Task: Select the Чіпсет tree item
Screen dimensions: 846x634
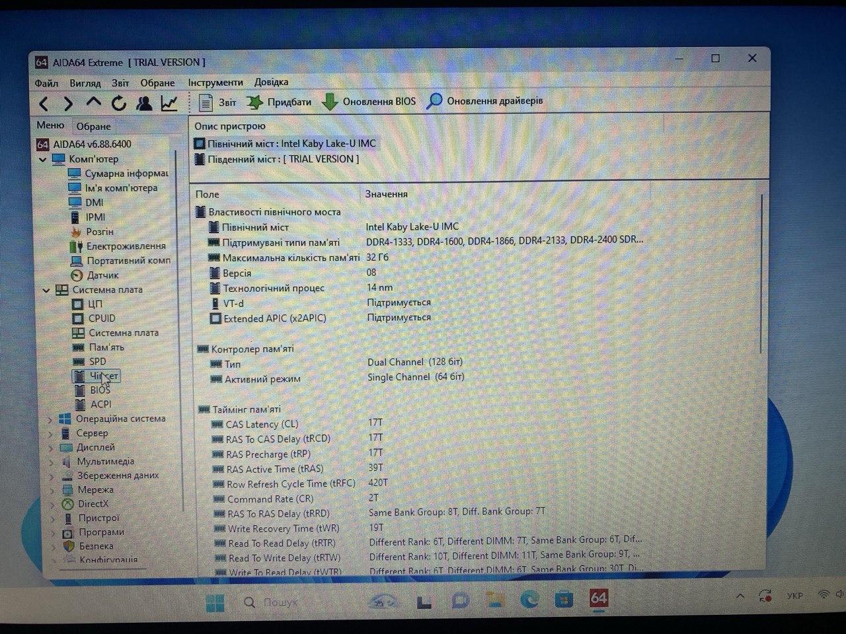Action: [x=96, y=376]
